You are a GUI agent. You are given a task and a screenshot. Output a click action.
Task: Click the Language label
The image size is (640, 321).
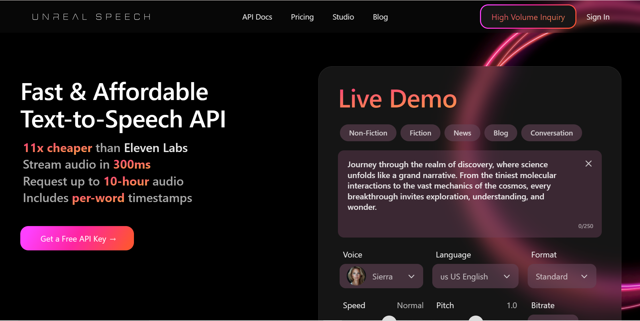(453, 255)
